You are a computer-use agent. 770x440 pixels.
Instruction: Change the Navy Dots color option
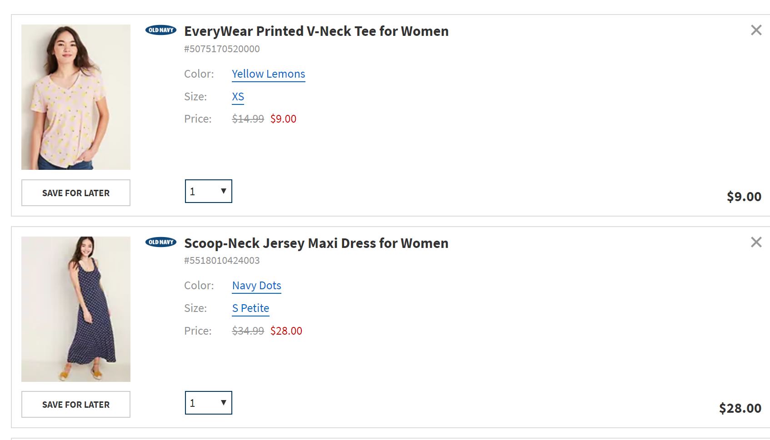(256, 286)
